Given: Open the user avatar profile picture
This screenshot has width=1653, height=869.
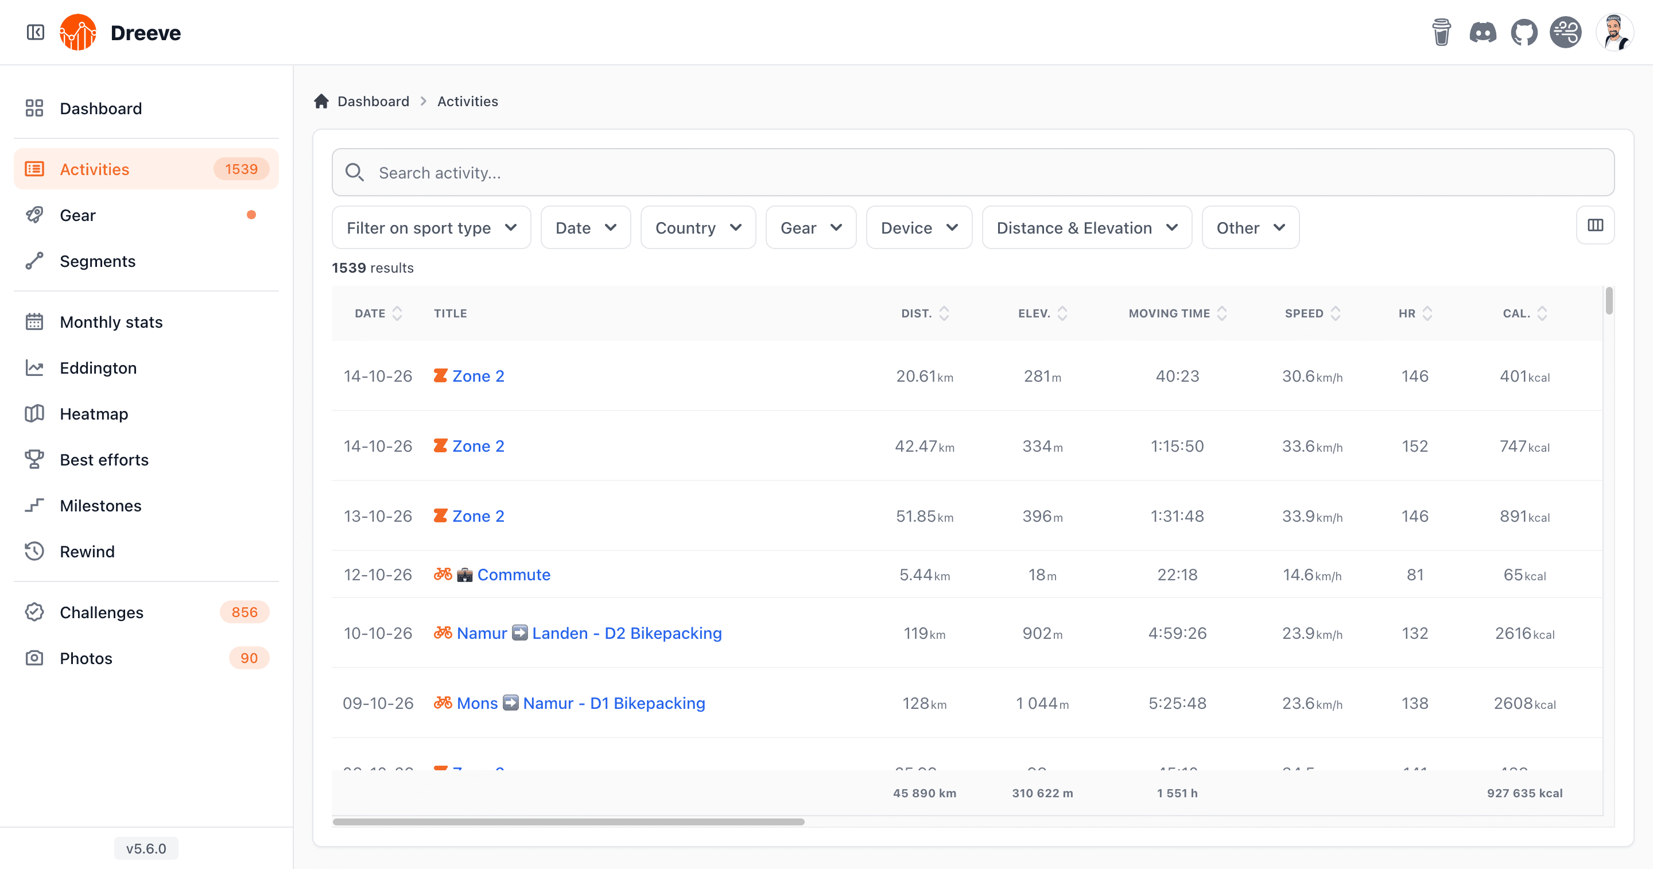Looking at the screenshot, I should tap(1615, 32).
